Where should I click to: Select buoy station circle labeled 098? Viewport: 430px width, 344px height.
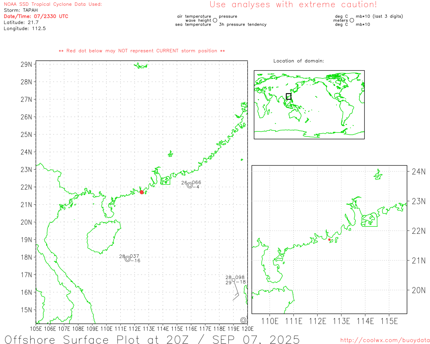(x=233, y=280)
